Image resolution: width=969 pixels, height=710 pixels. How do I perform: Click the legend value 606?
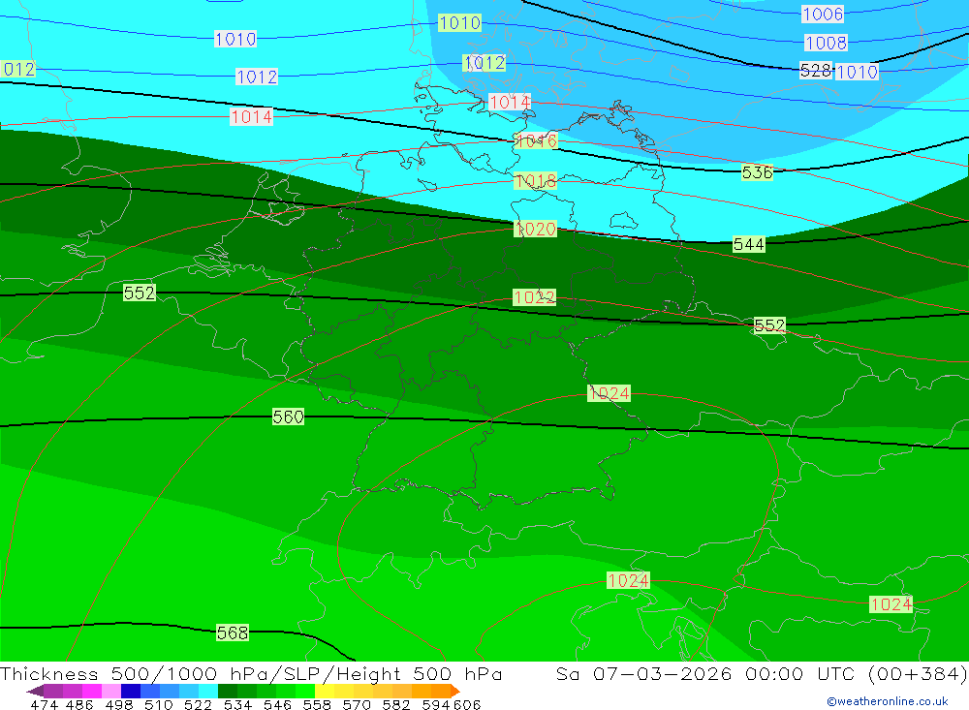click(467, 704)
